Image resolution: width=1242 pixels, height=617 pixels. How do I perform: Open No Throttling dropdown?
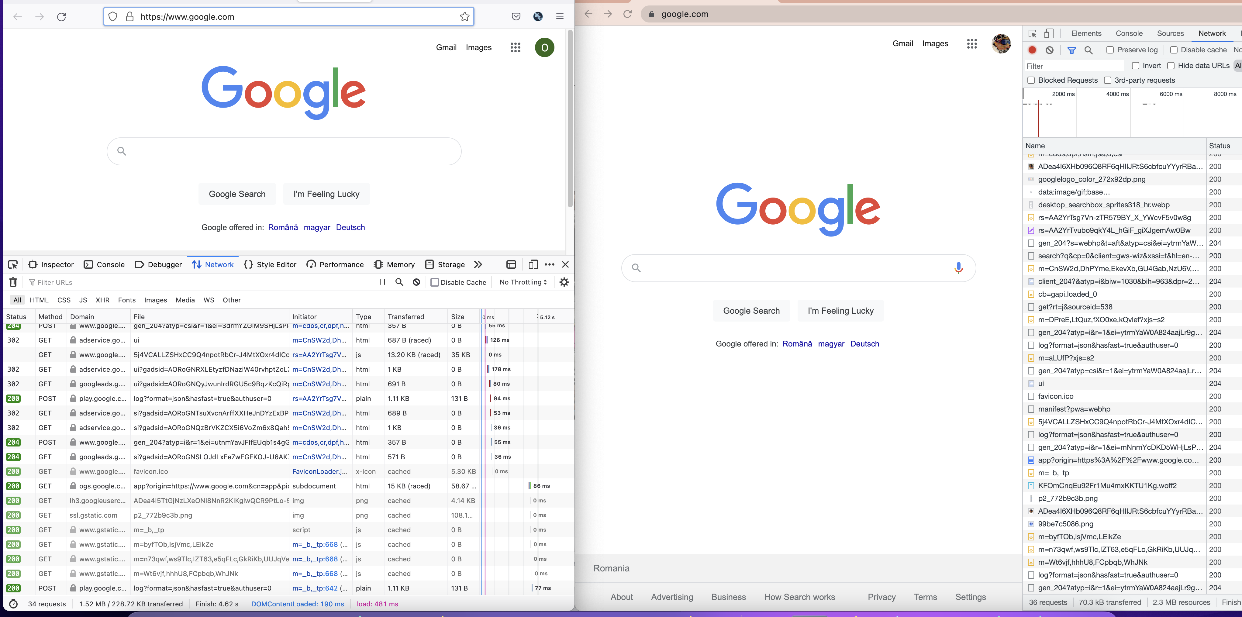523,282
